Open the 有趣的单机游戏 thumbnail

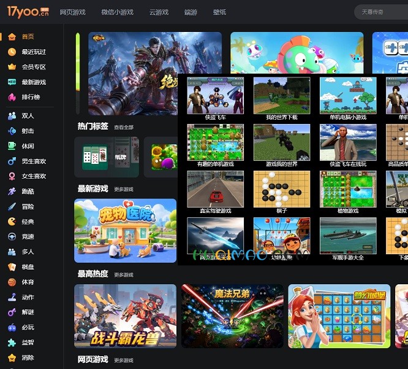(216, 142)
